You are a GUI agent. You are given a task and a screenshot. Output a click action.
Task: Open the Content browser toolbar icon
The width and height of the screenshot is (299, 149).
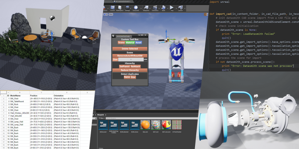pos(113,8)
